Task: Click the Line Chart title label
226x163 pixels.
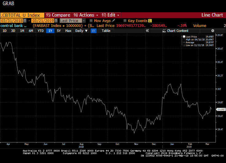Action: (x=212, y=15)
